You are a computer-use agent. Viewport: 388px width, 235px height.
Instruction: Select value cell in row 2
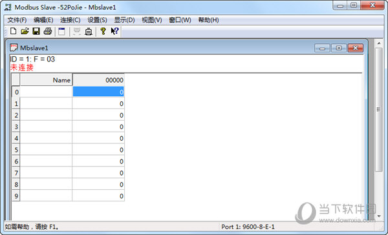tap(98, 115)
